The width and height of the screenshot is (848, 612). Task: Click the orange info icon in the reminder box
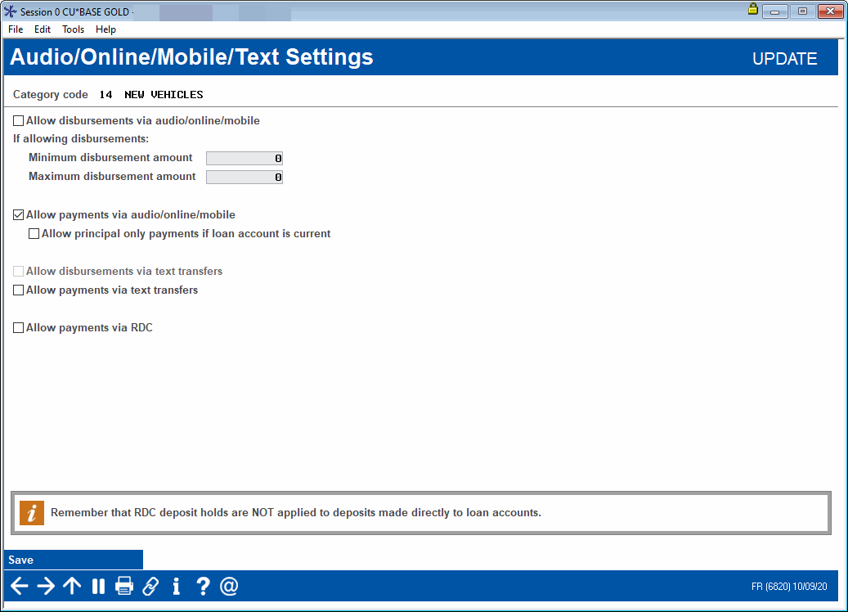pos(32,512)
